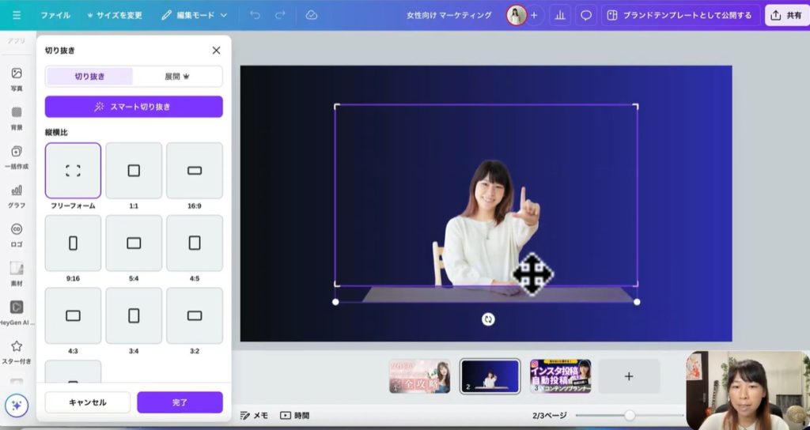The image size is (810, 430).
Task: Select the third page thumbnail
Action: [560, 376]
